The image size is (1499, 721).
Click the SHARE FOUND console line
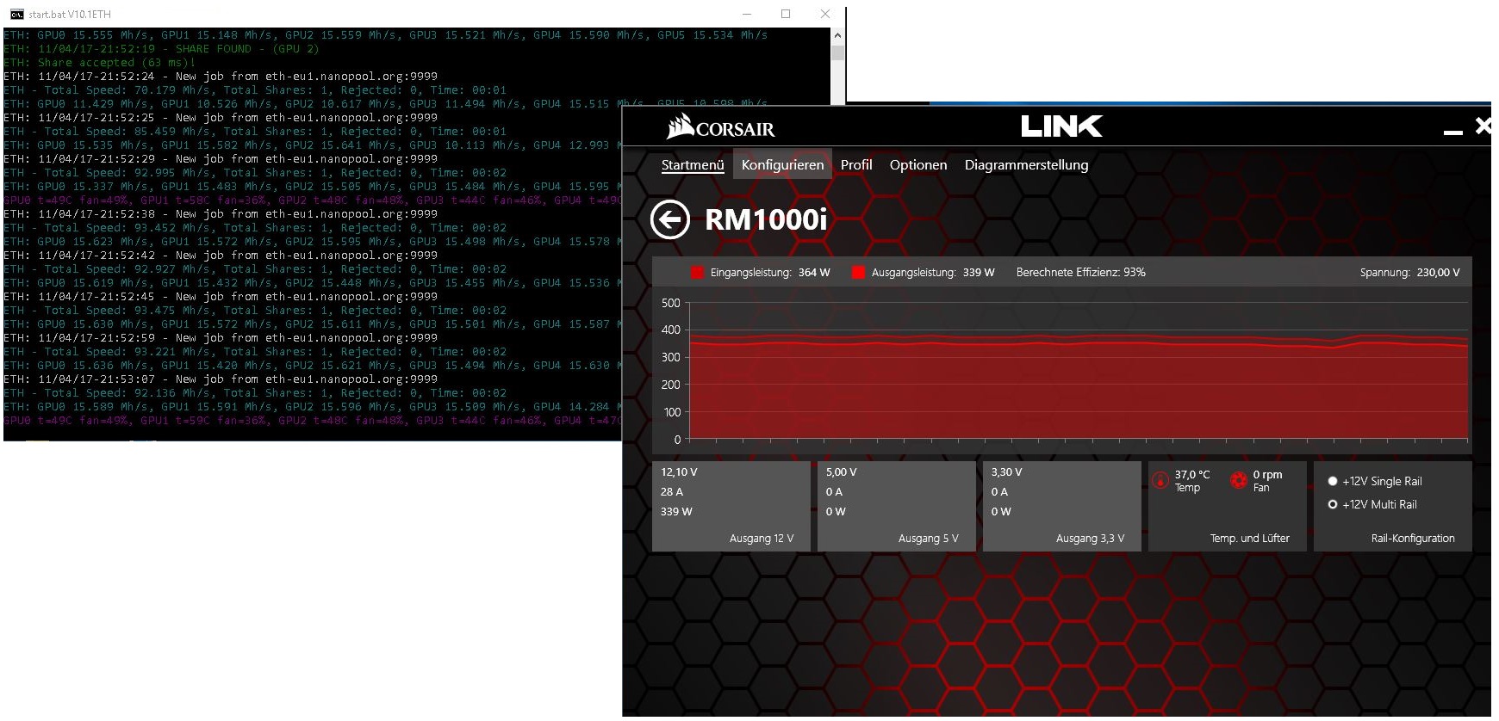(161, 49)
